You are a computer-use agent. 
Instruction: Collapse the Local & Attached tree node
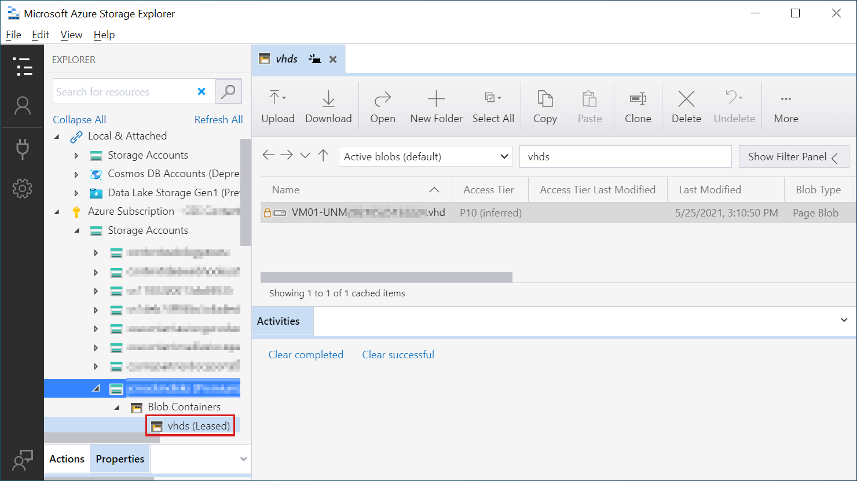tap(56, 135)
